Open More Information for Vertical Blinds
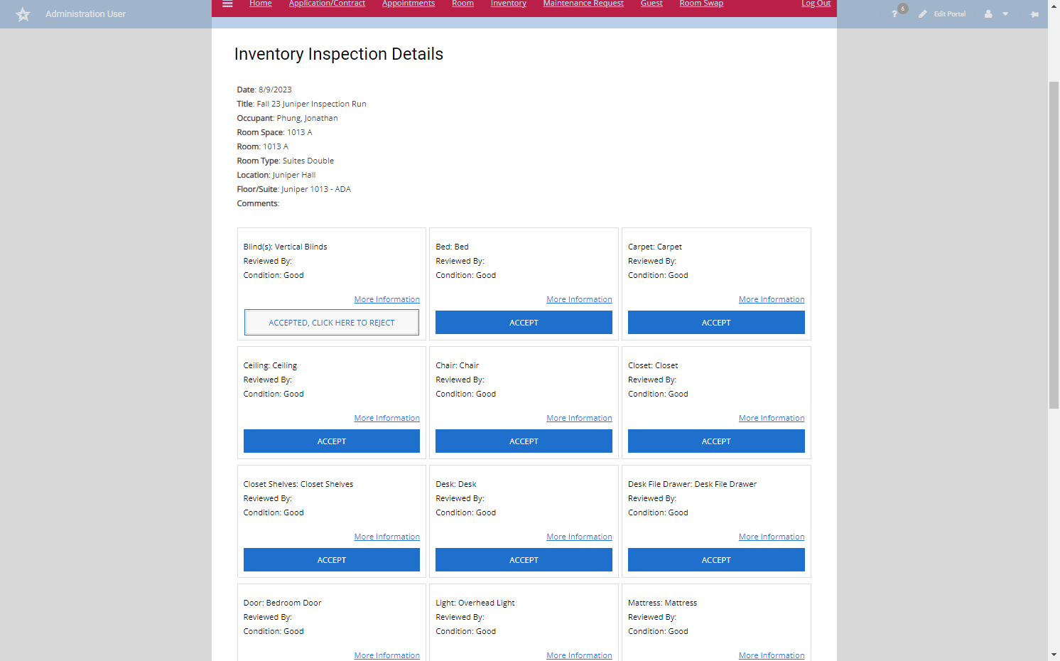The image size is (1060, 661). tap(387, 299)
